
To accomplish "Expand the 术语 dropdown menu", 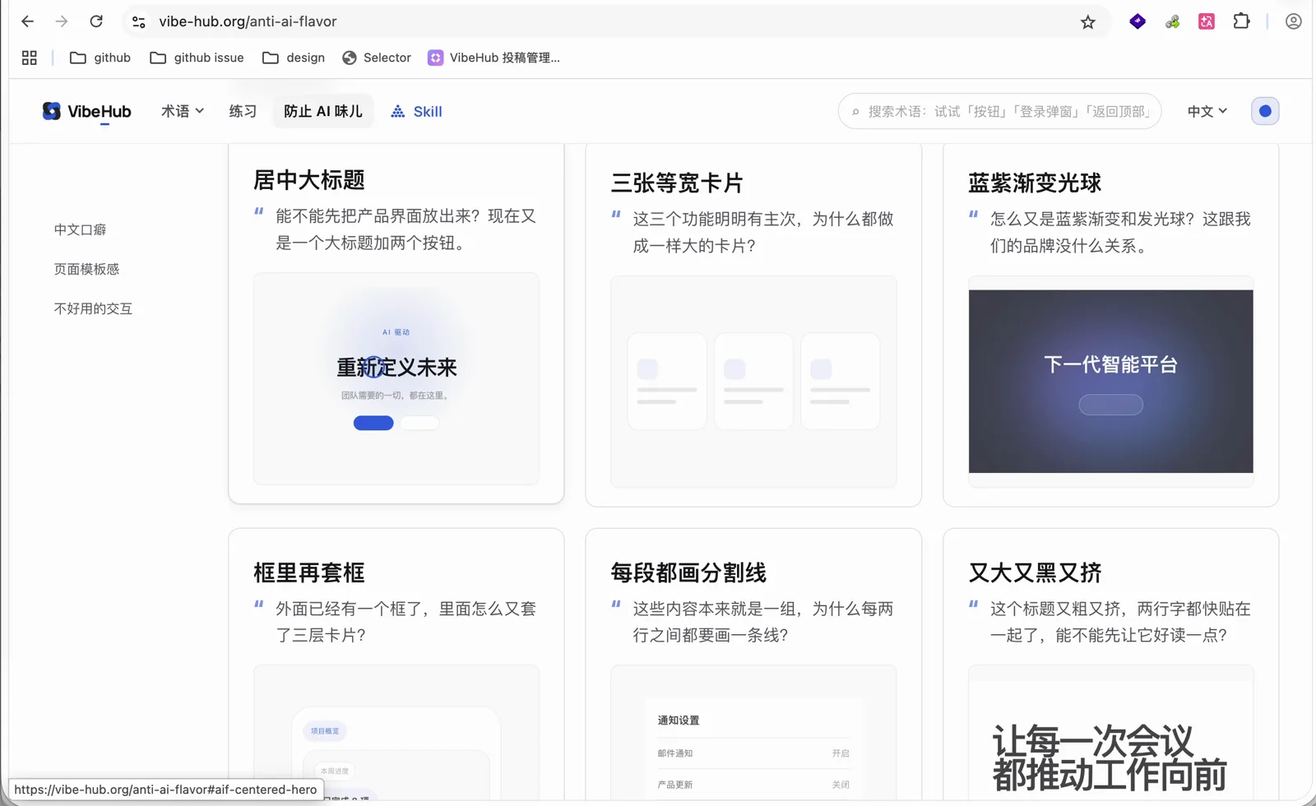I will 183,111.
